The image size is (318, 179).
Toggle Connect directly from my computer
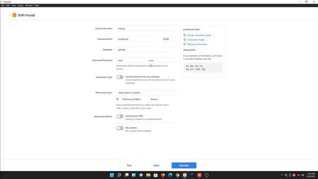[x=120, y=77]
